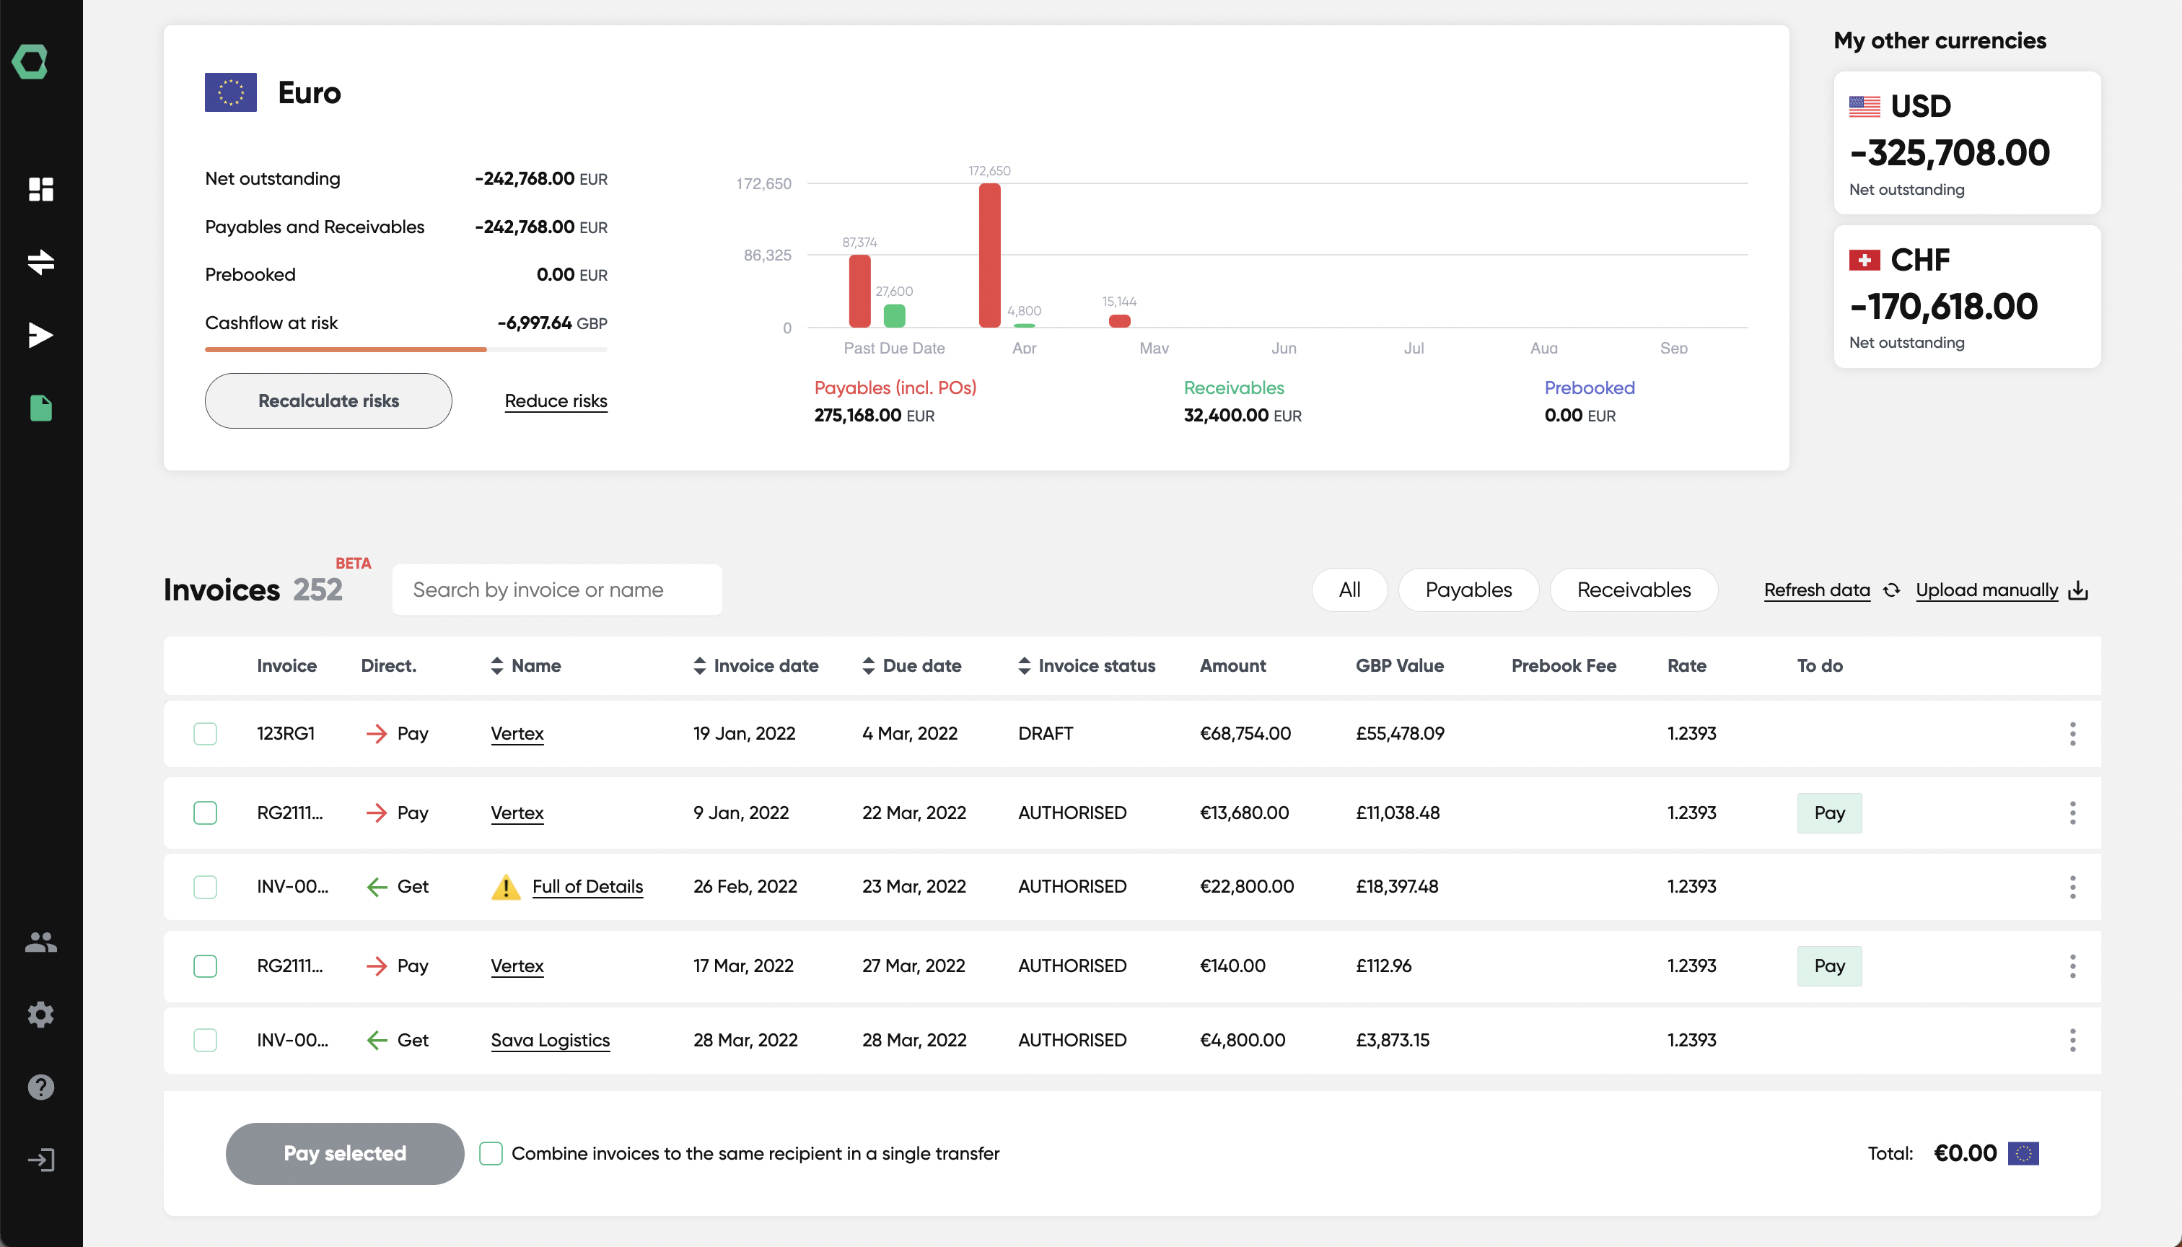Screen dimensions: 2182x1247
Task: Click the help question mark icon
Action: pyautogui.click(x=40, y=1087)
